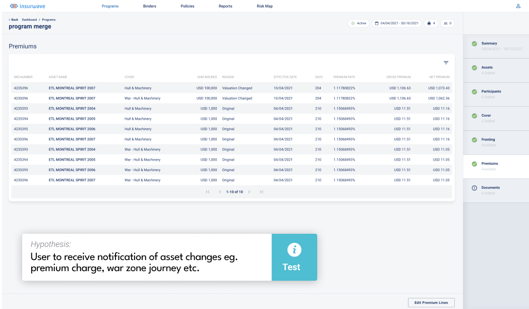Jump to the last table page

pos(261,192)
